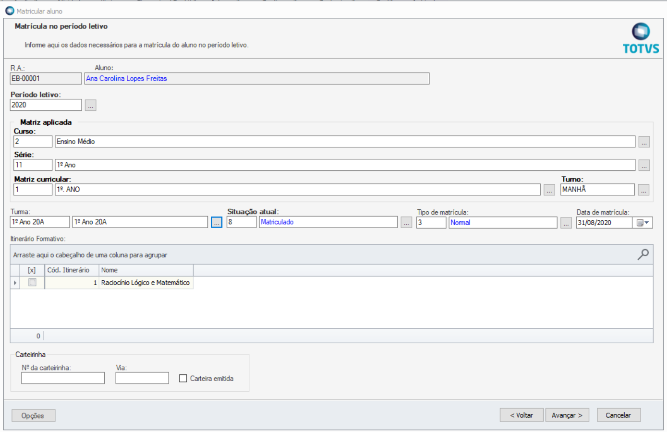The height and width of the screenshot is (432, 667).
Task: Expand the itinerary row indicator arrow
Action: [x=15, y=283]
